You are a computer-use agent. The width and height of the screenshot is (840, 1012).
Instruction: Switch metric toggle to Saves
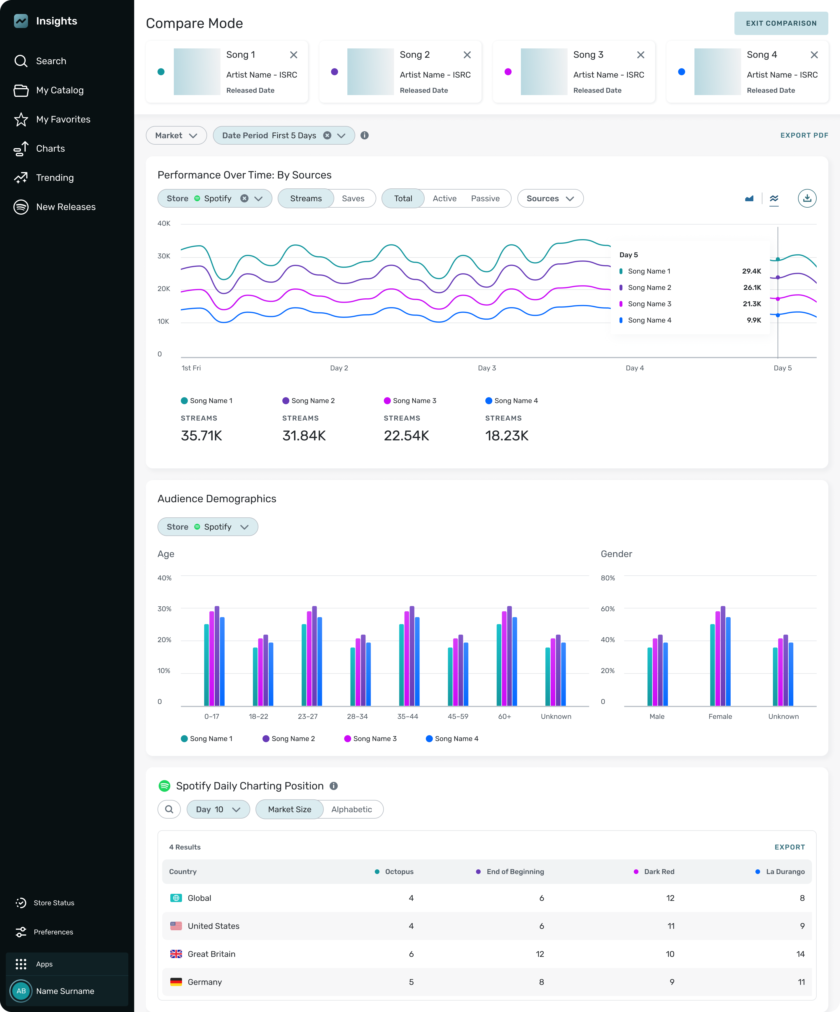353,199
